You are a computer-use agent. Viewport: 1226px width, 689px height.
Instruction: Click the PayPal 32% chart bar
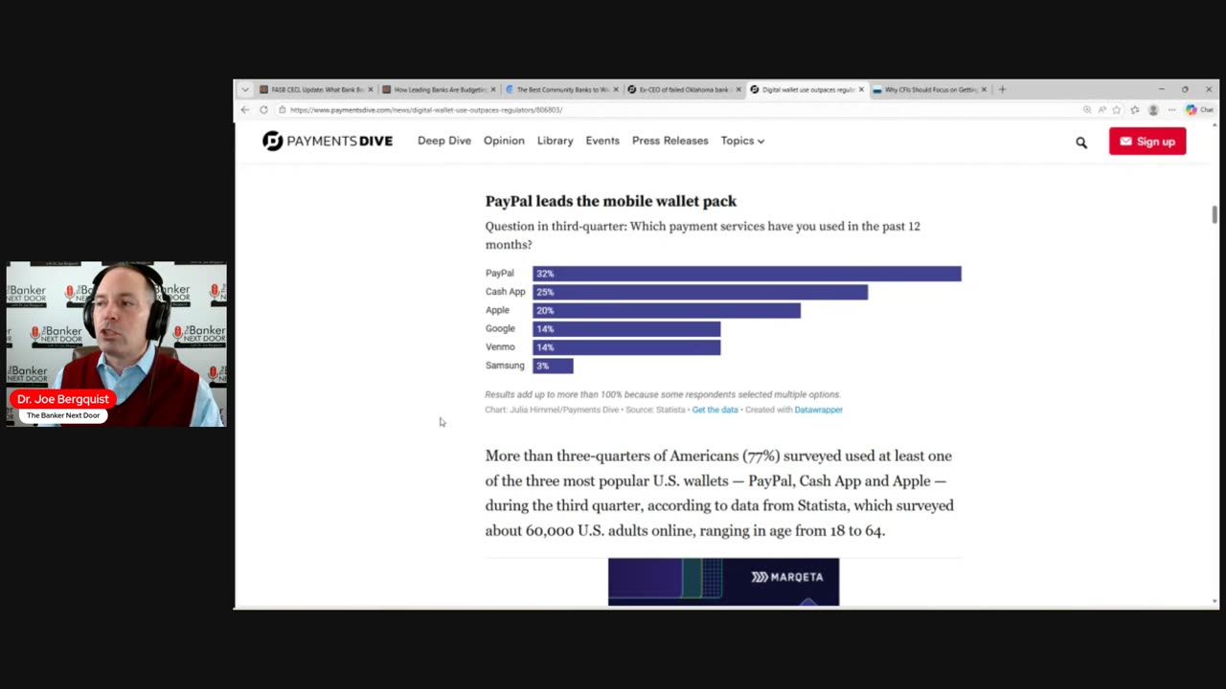point(746,274)
